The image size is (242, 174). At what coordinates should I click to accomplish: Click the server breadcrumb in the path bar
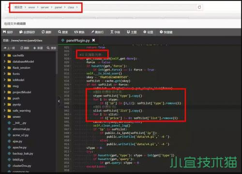pyautogui.click(x=45, y=7)
